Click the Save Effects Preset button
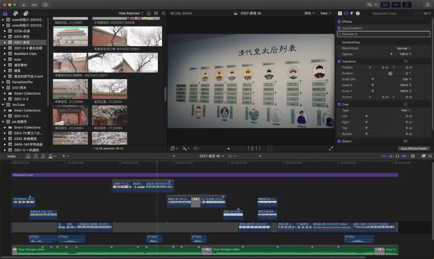Image resolution: width=434 pixels, height=259 pixels. point(414,149)
